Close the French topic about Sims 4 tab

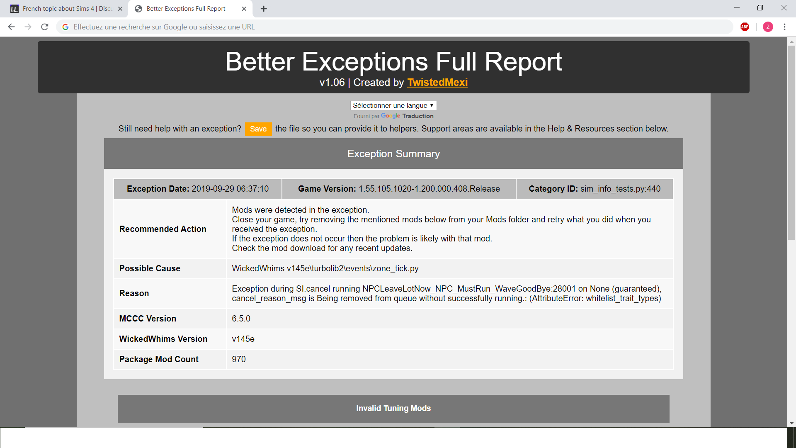click(x=120, y=9)
